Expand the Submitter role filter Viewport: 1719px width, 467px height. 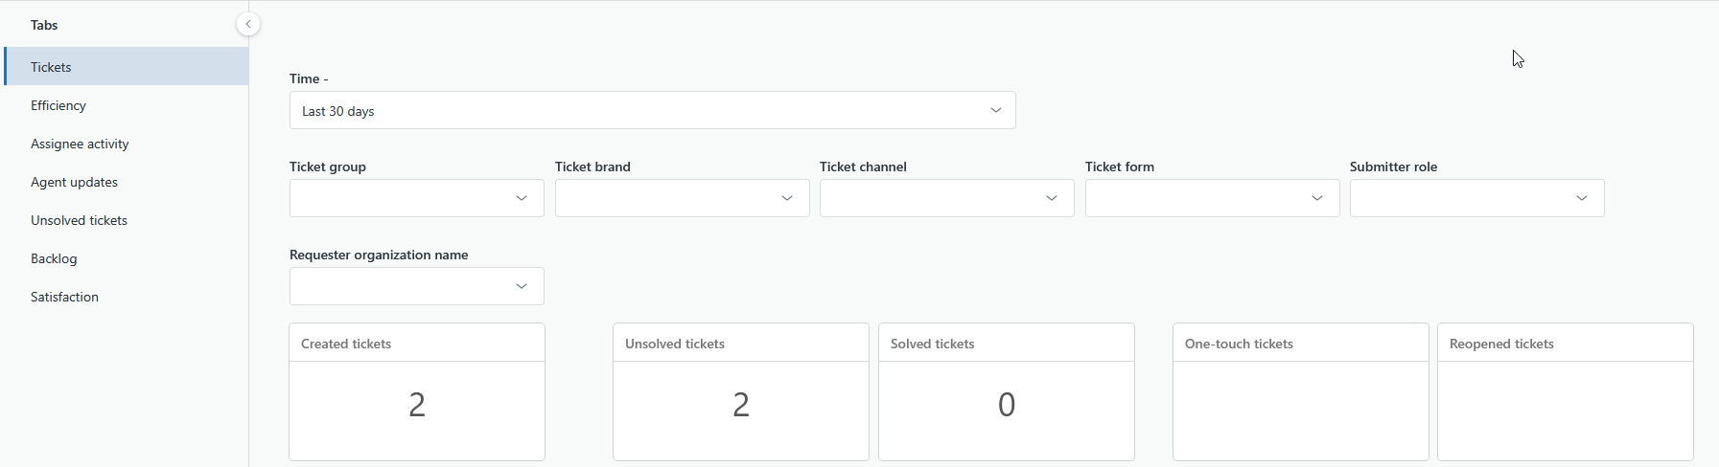click(1476, 198)
